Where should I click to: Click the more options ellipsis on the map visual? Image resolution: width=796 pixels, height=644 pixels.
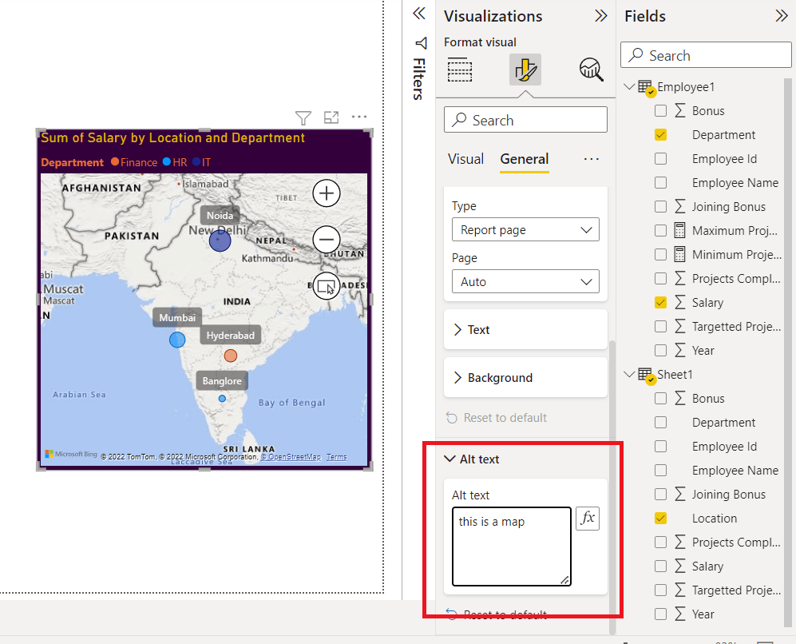tap(358, 117)
